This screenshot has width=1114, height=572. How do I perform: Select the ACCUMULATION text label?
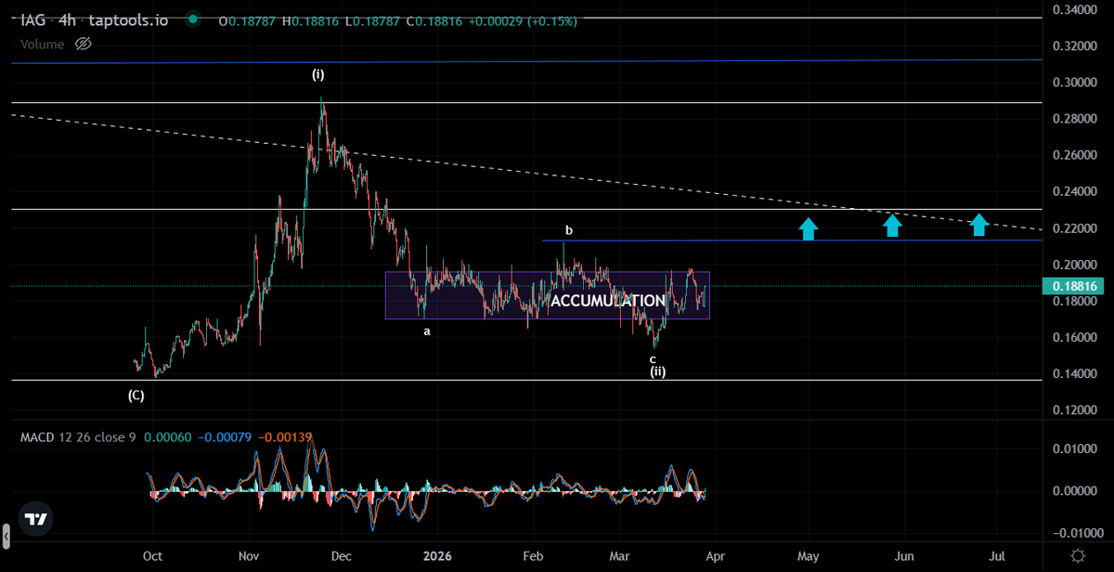[608, 301]
